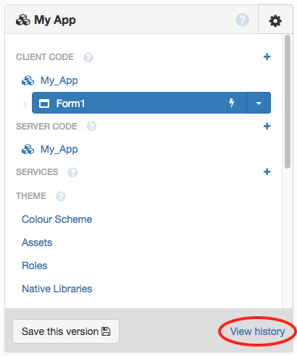Screen dimensions: 297x356
Task: Click the View history link
Action: click(x=258, y=331)
